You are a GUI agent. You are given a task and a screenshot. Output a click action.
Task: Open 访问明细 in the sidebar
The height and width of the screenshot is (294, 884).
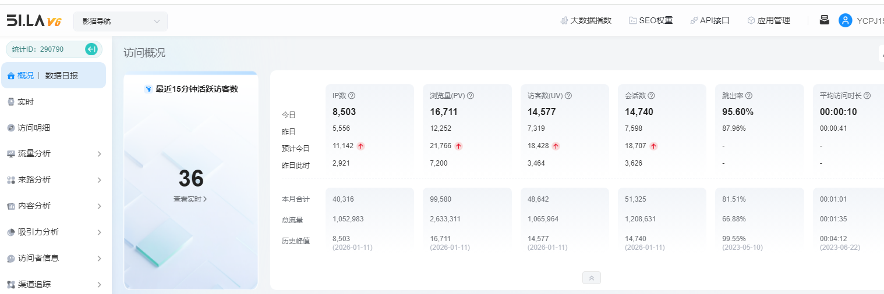coord(33,128)
